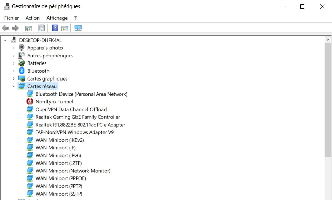Expand the Cartes graphiques category
Image resolution: width=332 pixels, height=200 pixels.
(x=14, y=79)
